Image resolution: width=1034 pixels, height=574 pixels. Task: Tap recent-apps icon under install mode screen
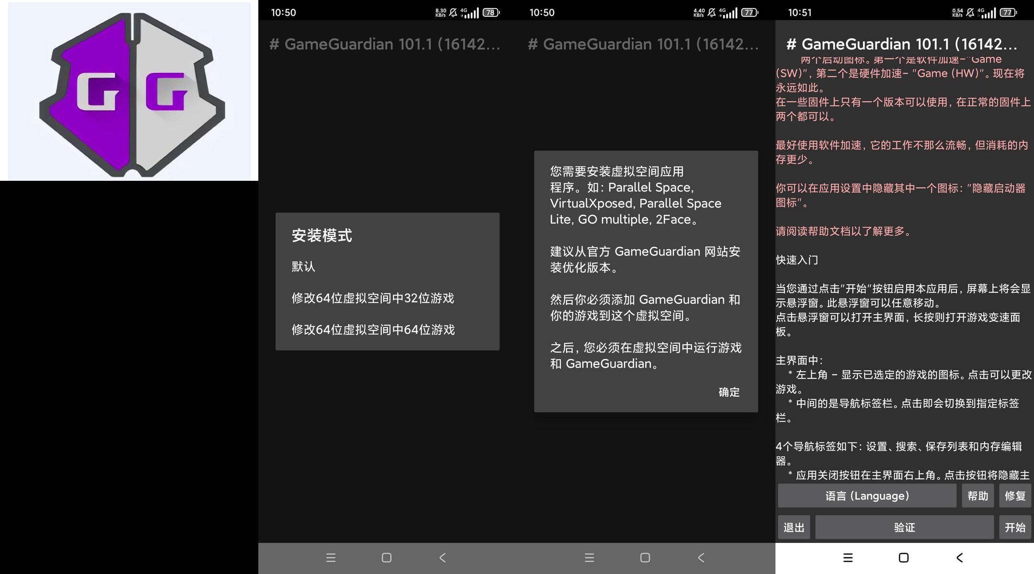[x=330, y=558]
